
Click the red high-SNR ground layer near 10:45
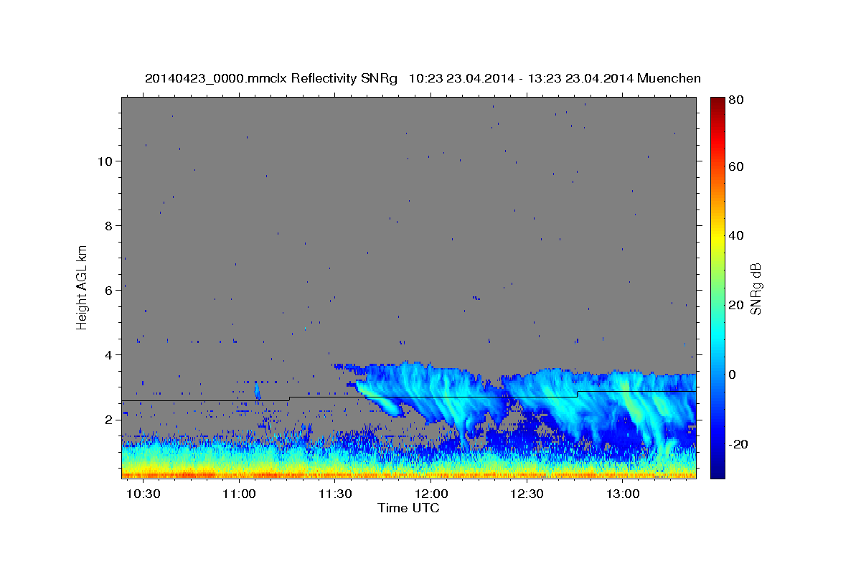click(187, 474)
